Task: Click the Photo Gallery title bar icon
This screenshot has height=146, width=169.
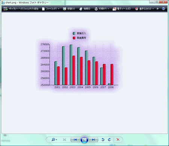Action: click(3, 3)
